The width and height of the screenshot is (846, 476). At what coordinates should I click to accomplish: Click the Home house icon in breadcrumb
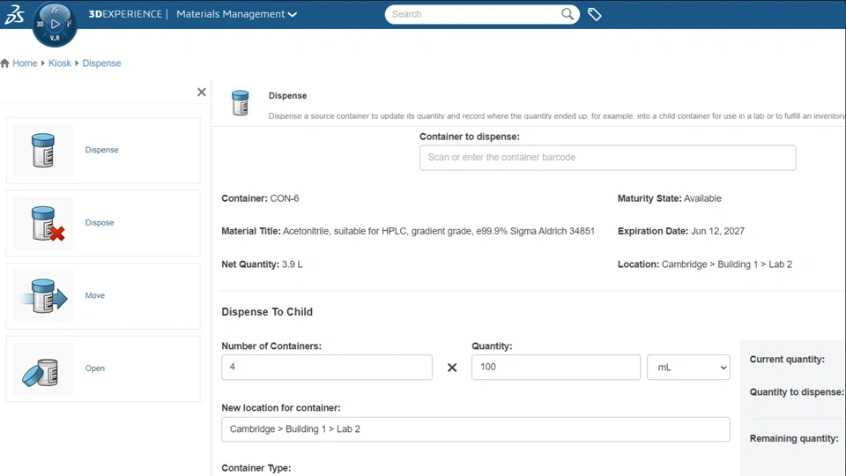click(x=5, y=63)
